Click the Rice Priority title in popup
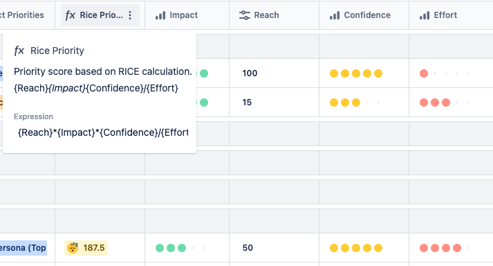Image resolution: width=493 pixels, height=266 pixels. [x=57, y=51]
